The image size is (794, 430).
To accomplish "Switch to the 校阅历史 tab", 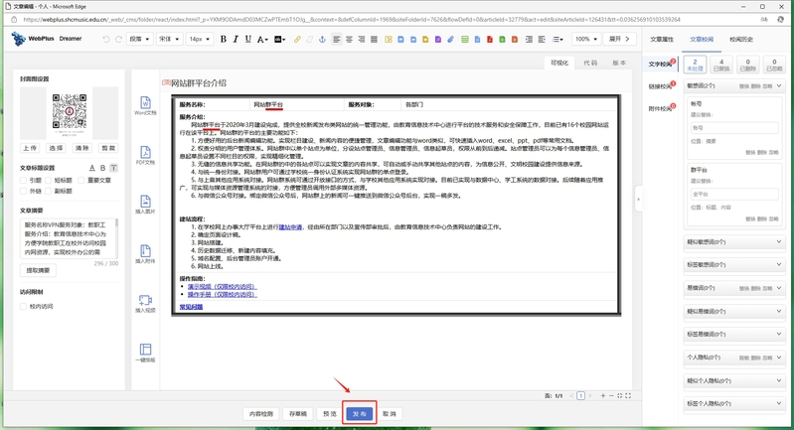I will [x=740, y=39].
